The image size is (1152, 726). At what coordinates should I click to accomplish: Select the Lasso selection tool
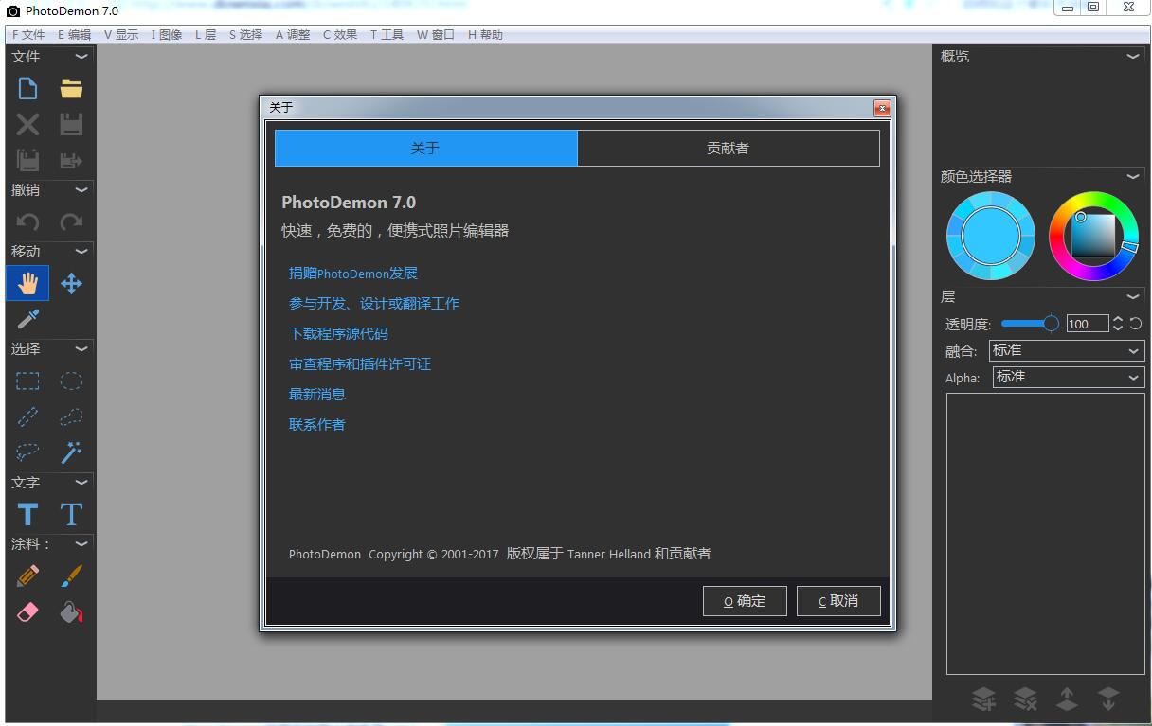click(x=28, y=452)
